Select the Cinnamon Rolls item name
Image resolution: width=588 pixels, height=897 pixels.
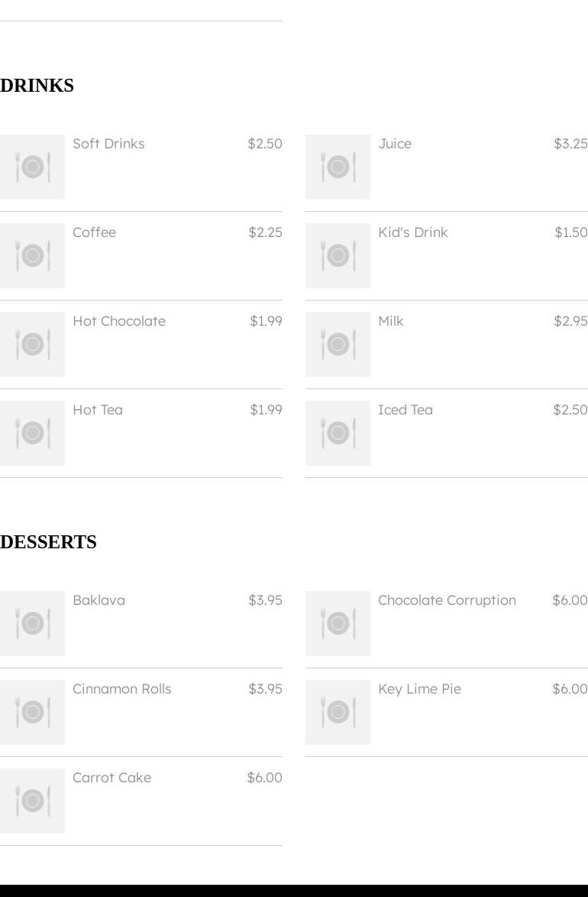tap(121, 689)
